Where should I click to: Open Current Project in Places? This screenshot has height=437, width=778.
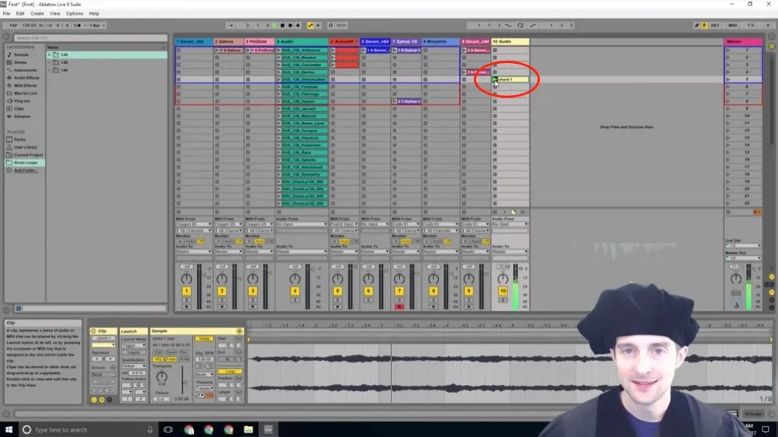tap(27, 155)
